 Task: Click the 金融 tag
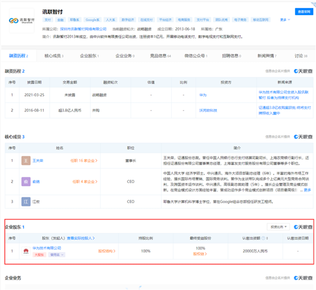pos(60,20)
